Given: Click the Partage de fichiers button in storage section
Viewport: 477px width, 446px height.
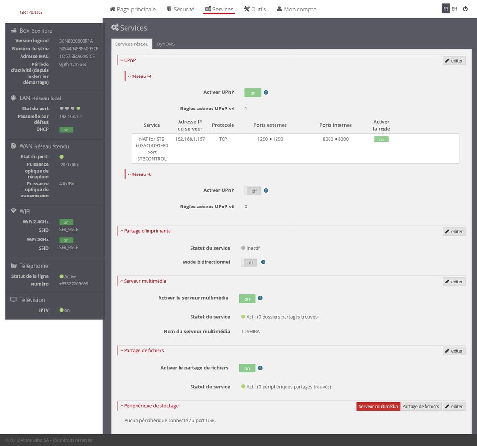Looking at the screenshot, I should tap(420, 406).
